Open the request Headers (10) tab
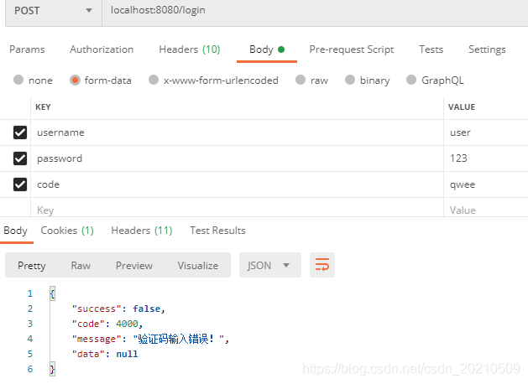This screenshot has height=384, width=528. click(x=190, y=49)
